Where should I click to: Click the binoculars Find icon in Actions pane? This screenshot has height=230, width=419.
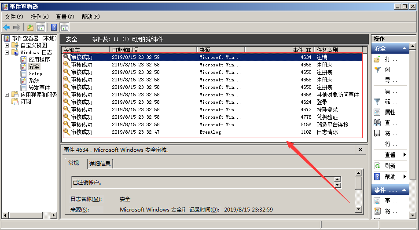point(377,123)
